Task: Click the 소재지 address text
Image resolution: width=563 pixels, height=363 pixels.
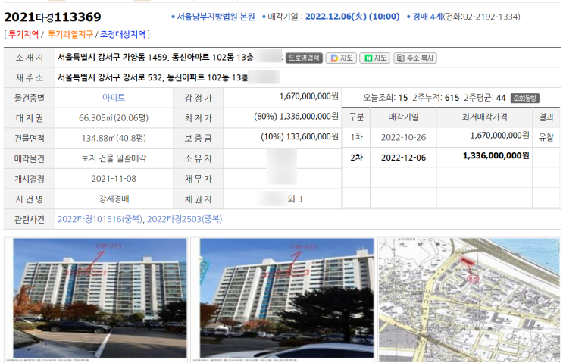Action: coord(155,58)
